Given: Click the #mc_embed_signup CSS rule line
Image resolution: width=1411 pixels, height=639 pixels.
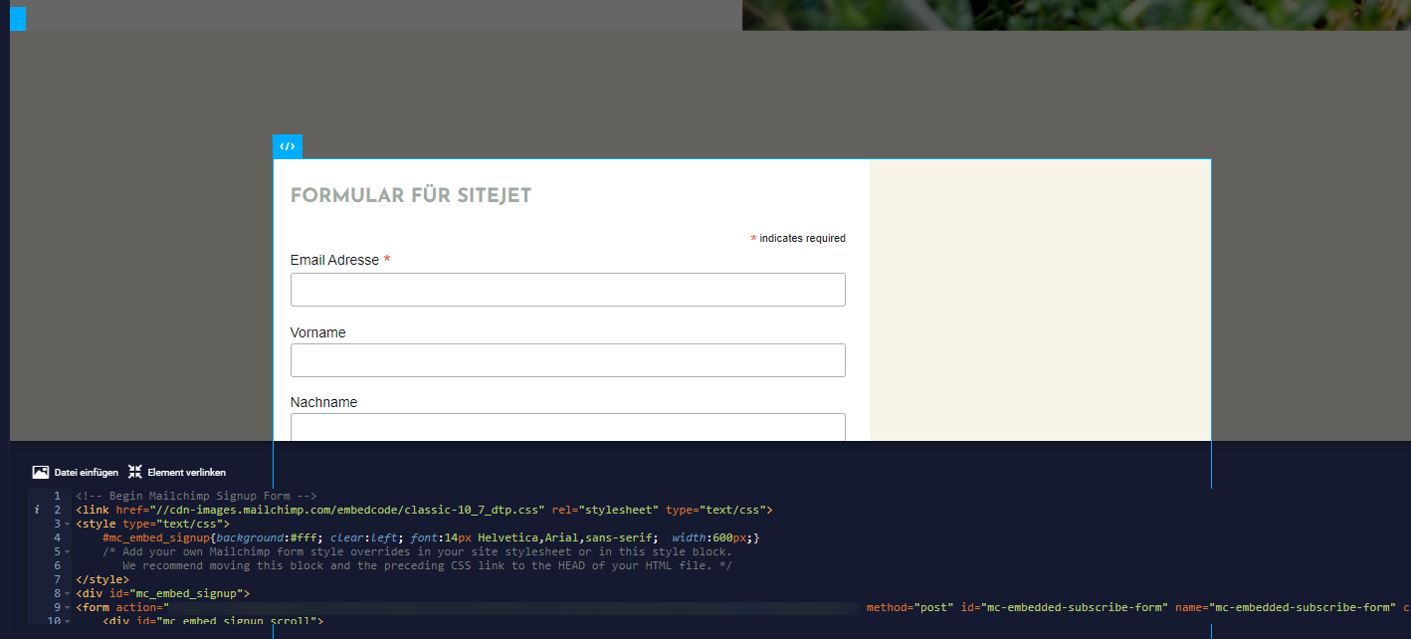Looking at the screenshot, I should pos(431,537).
